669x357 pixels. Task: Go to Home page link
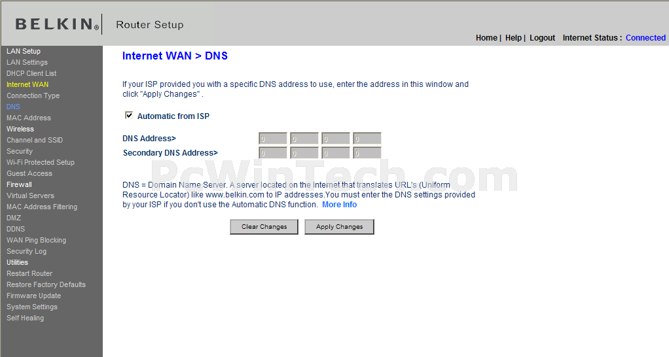pos(486,38)
